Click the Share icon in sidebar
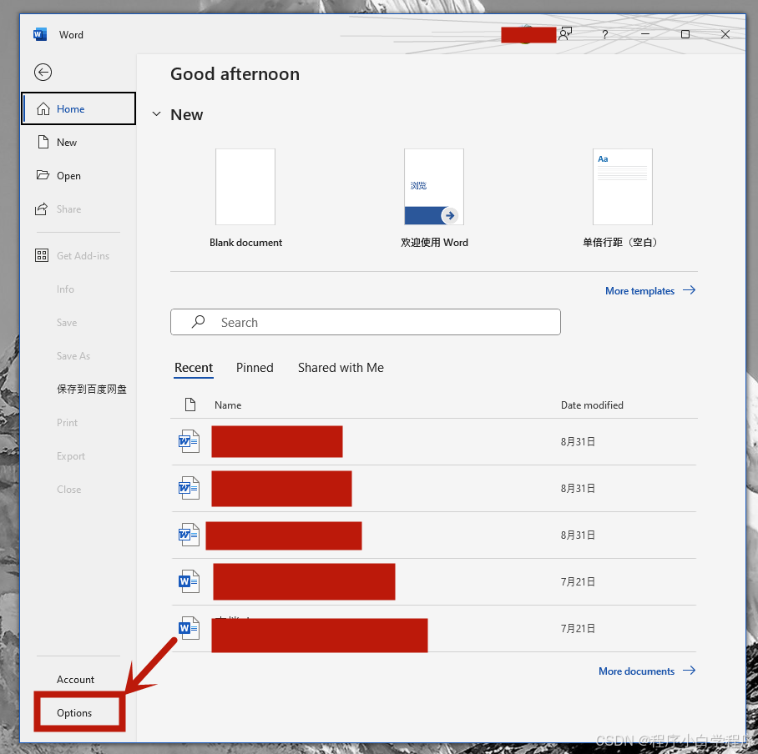Image resolution: width=758 pixels, height=754 pixels. click(x=42, y=209)
